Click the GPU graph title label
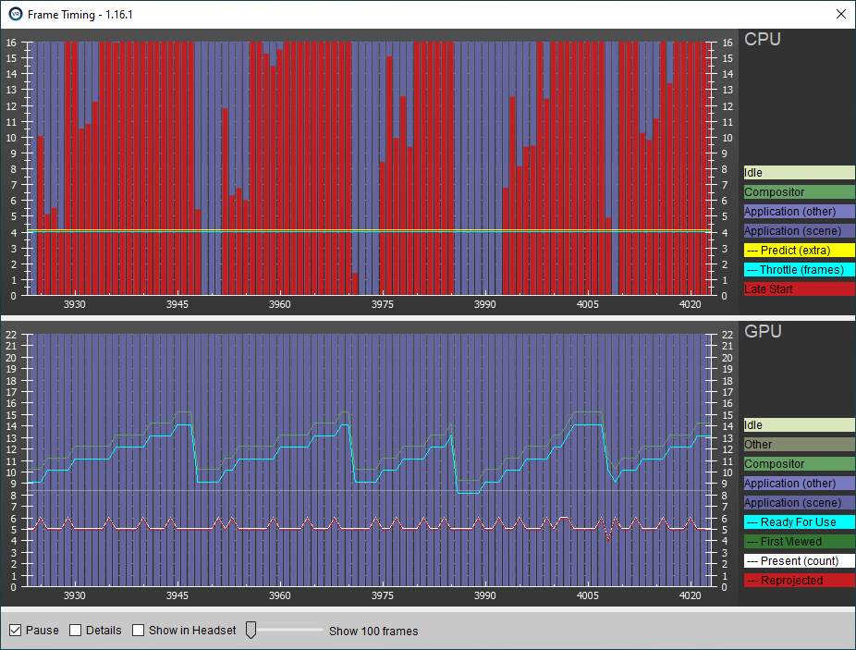The height and width of the screenshot is (650, 856). click(x=763, y=331)
